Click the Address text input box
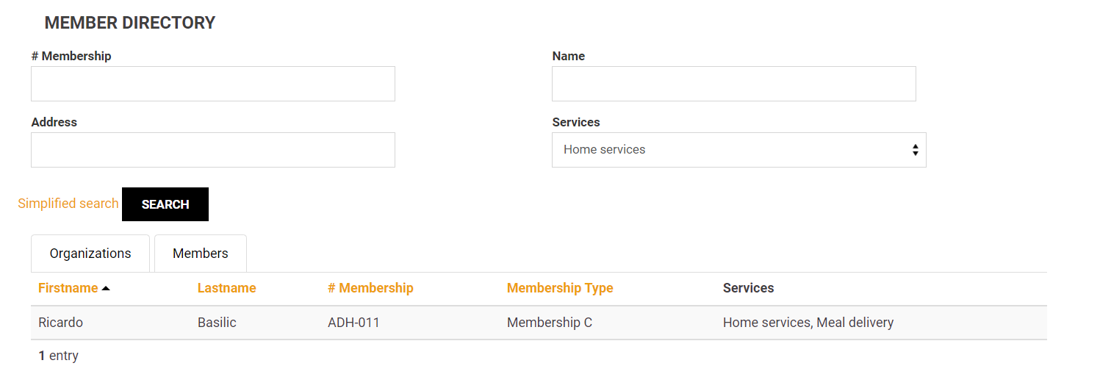Image resolution: width=1100 pixels, height=377 pixels. click(213, 150)
